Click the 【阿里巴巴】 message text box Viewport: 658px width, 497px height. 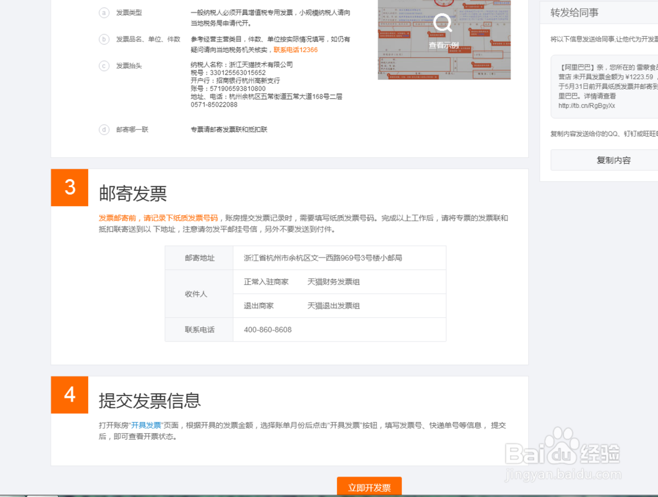(604, 86)
